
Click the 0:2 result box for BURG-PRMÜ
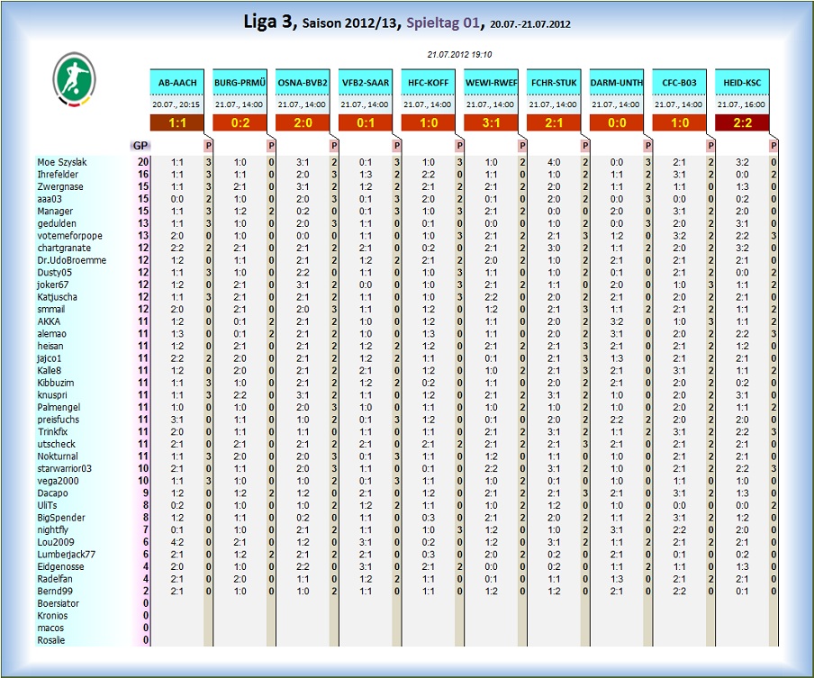240,123
